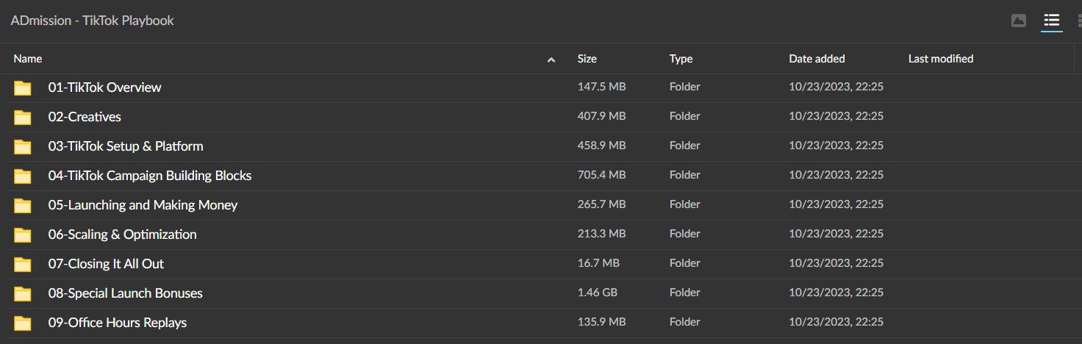
Task: Click the 213.3 MB size value
Action: tap(601, 234)
